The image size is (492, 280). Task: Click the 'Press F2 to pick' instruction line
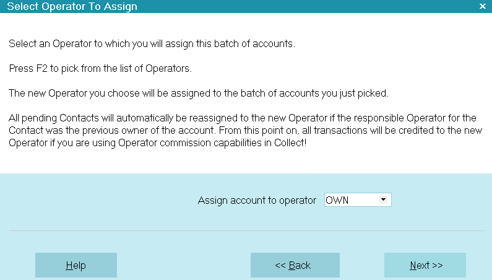click(100, 69)
